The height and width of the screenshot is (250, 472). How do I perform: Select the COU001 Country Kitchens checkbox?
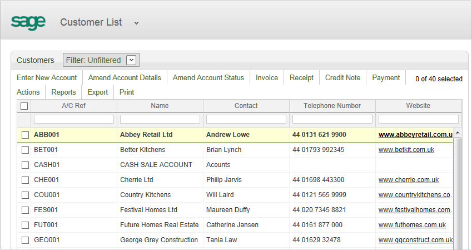click(25, 195)
